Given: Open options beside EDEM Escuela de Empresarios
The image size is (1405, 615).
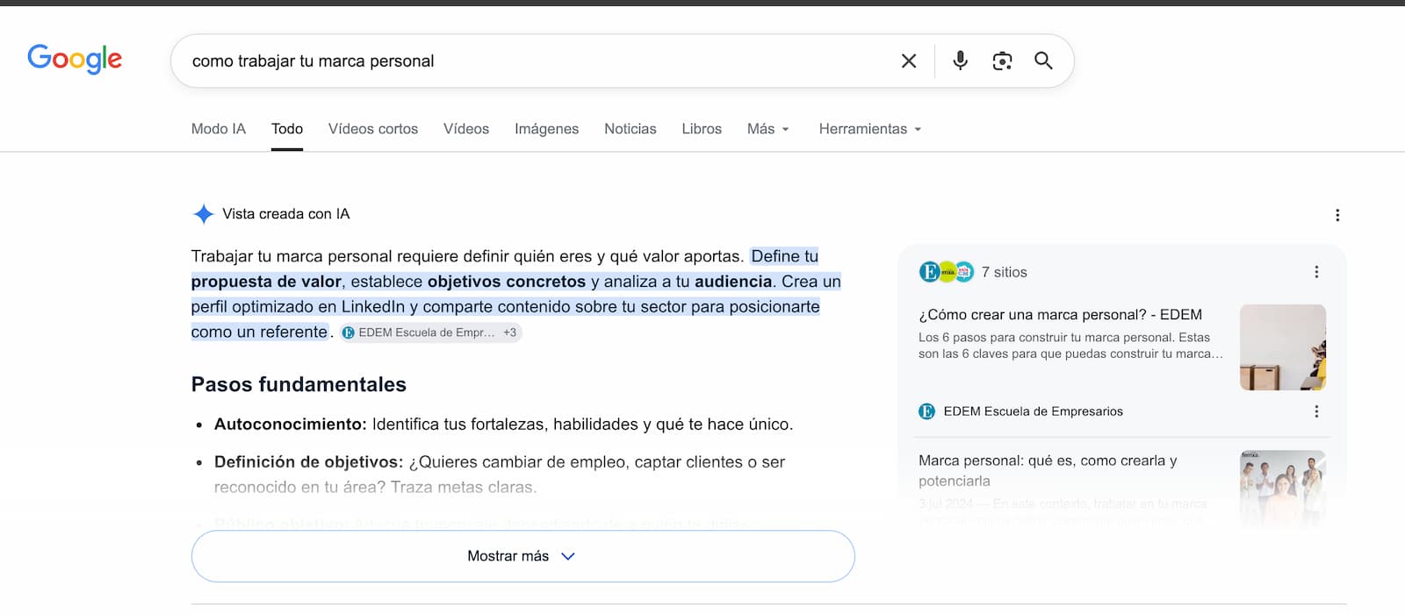Looking at the screenshot, I should [x=1316, y=411].
